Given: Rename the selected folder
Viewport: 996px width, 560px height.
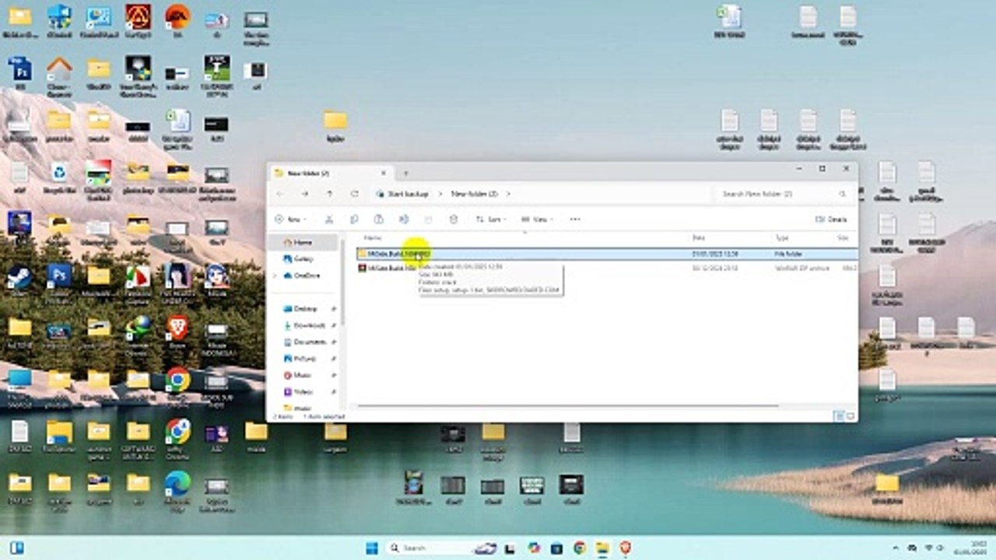Looking at the screenshot, I should coord(404,219).
